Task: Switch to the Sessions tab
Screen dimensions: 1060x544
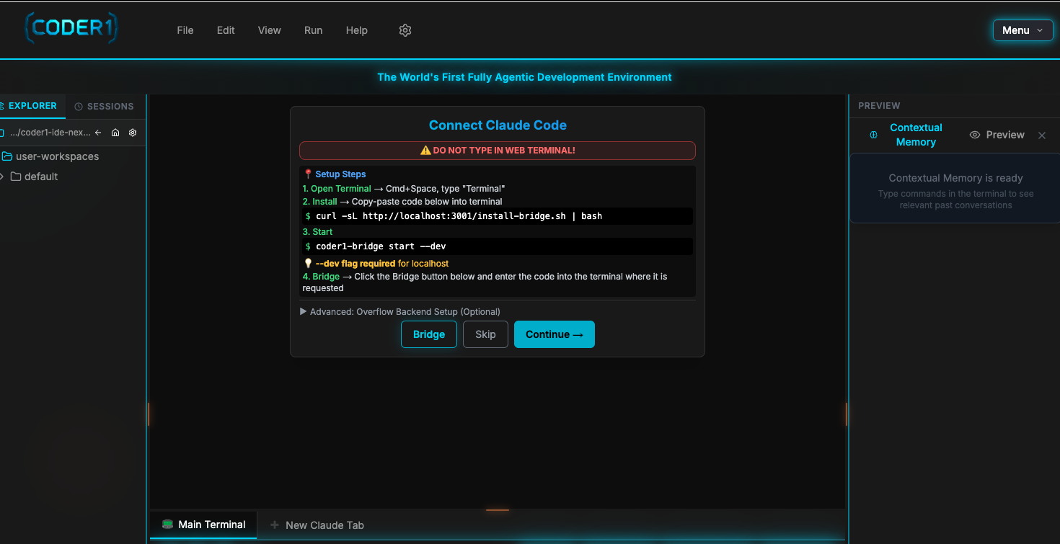Action: [104, 106]
